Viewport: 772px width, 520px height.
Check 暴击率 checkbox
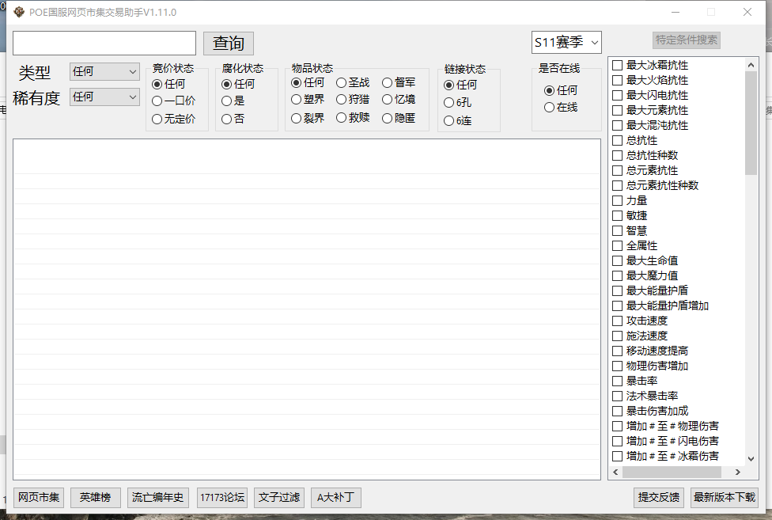(618, 381)
